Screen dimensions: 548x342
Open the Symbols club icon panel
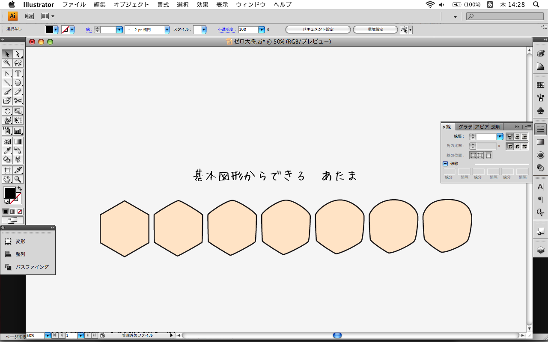pos(540,110)
